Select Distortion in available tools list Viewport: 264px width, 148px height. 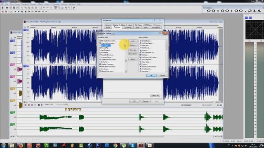point(104,62)
